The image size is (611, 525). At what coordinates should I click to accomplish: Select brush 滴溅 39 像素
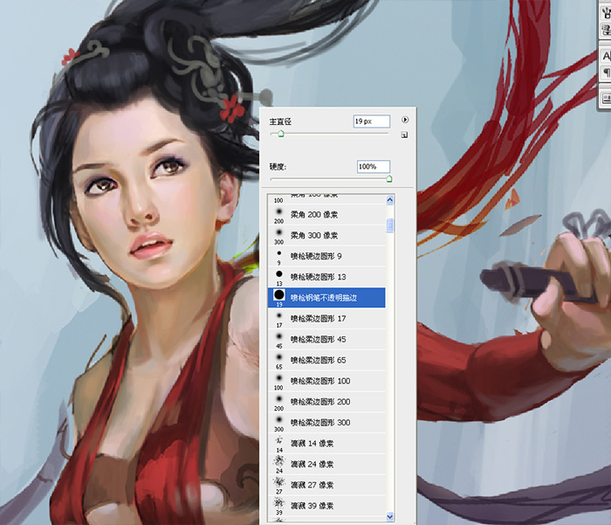[x=326, y=506]
